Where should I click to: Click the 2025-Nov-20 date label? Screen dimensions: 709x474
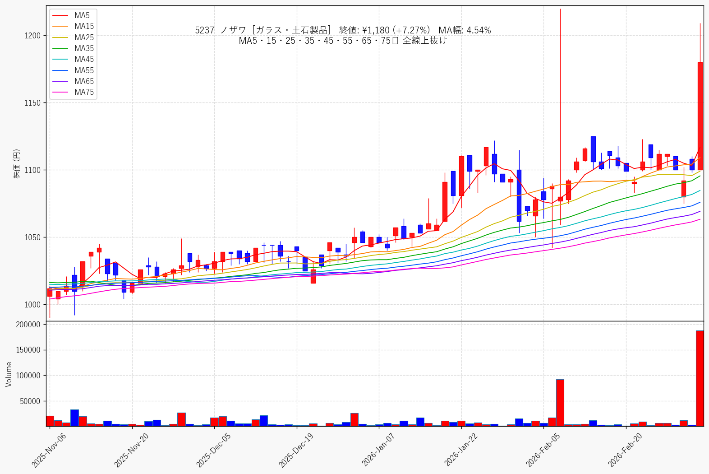(131, 450)
